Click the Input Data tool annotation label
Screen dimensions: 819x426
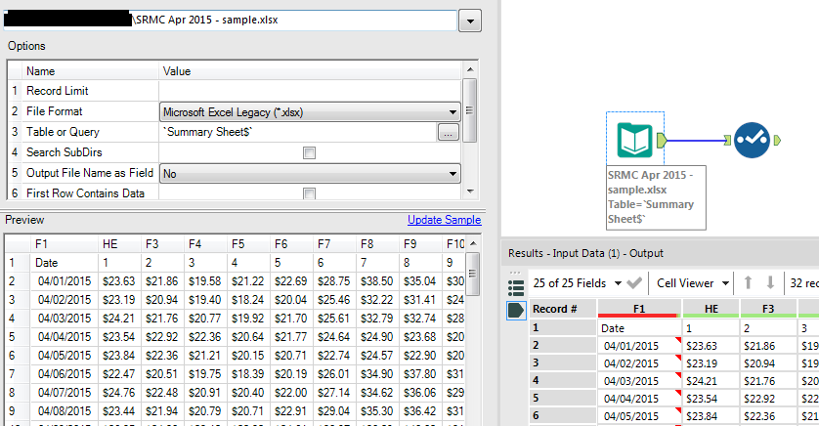[x=656, y=197]
